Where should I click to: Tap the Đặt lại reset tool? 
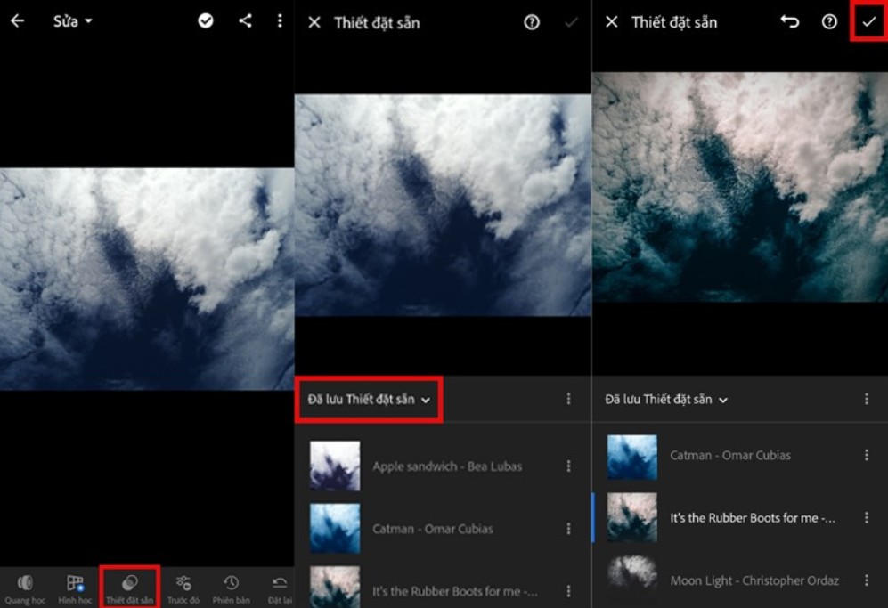tap(279, 588)
